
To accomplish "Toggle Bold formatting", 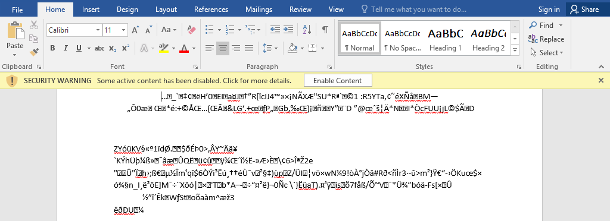I will point(52,49).
